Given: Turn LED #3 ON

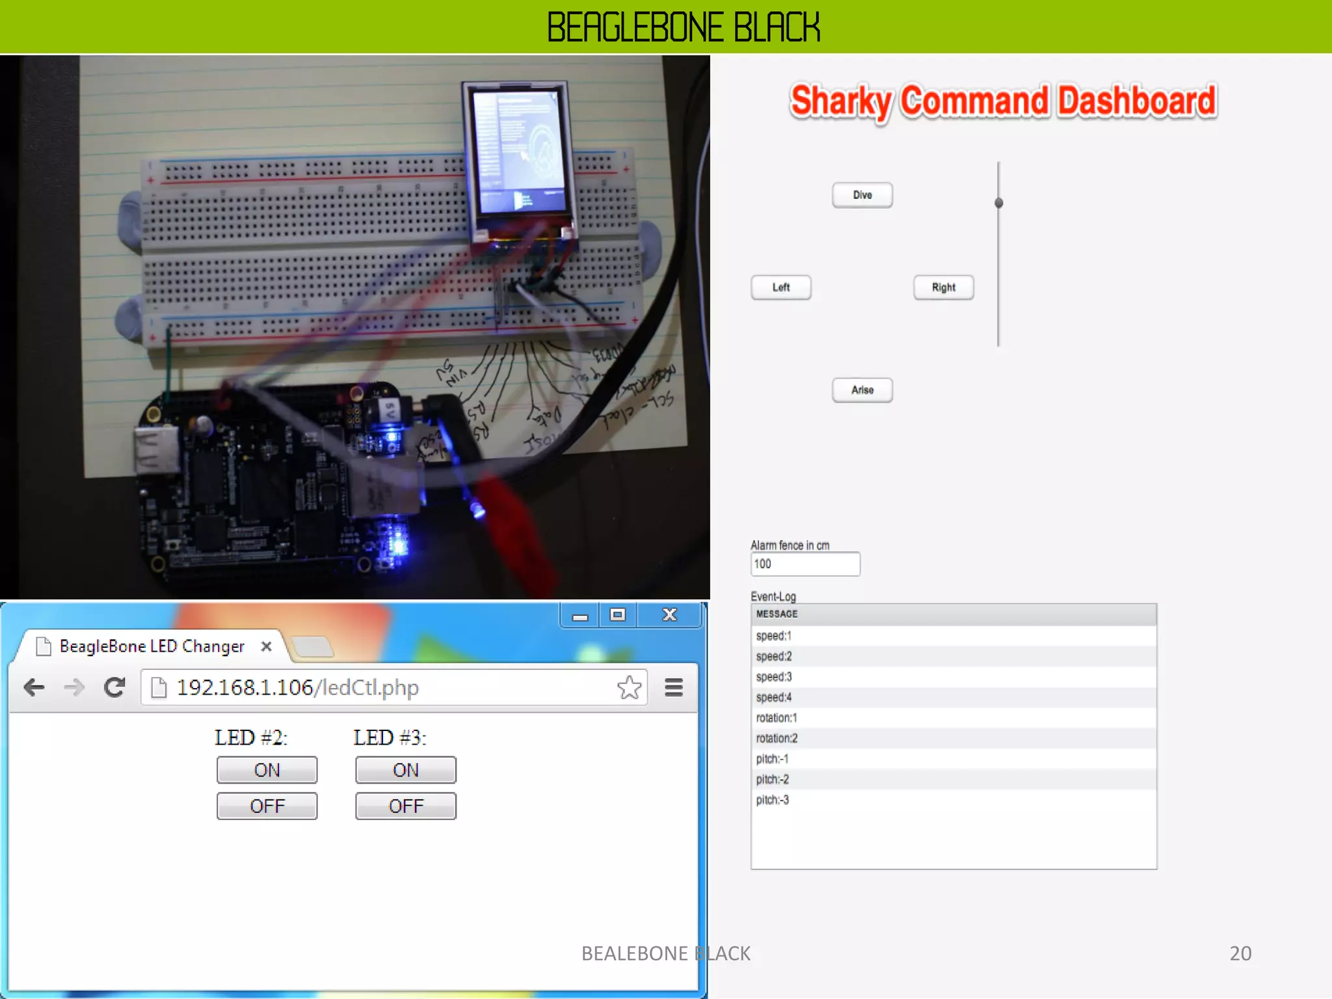Looking at the screenshot, I should click(x=406, y=770).
